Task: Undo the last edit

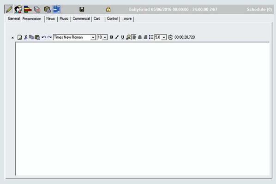Action: coord(44,37)
